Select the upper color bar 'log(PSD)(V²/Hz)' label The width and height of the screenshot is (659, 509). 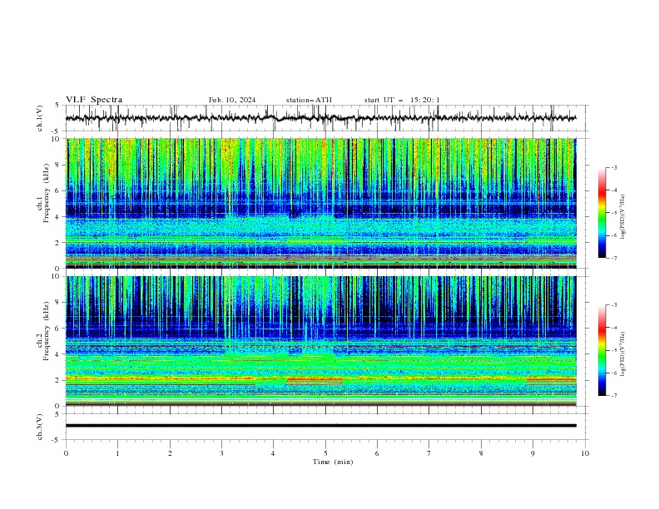[623, 217]
